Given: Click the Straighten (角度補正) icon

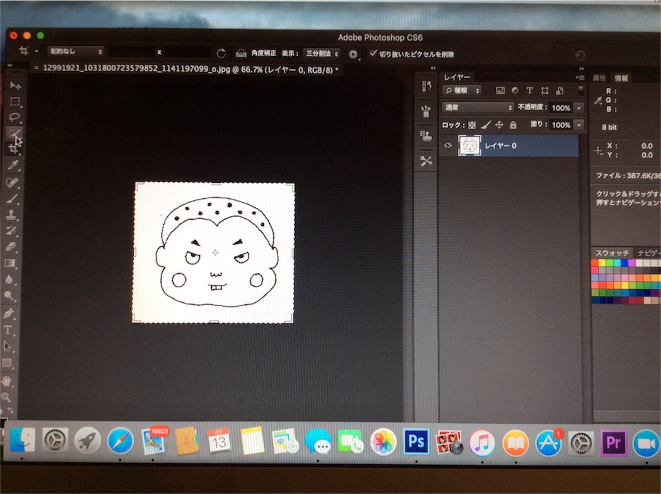Looking at the screenshot, I should (x=241, y=53).
